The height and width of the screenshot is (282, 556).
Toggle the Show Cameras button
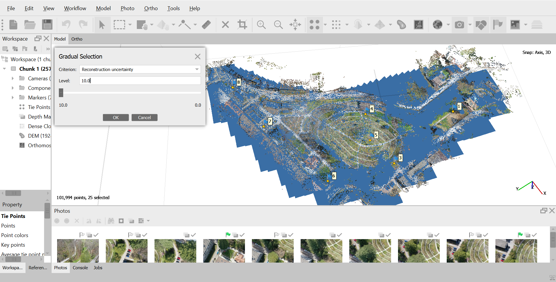coord(459,25)
